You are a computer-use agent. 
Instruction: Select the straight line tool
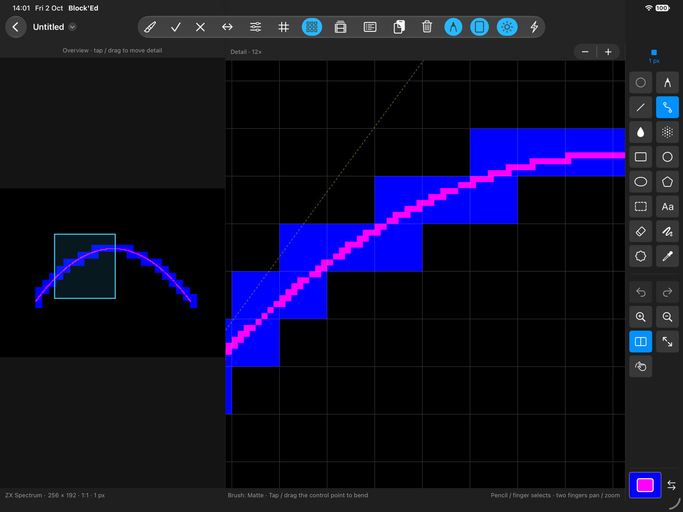tap(641, 107)
